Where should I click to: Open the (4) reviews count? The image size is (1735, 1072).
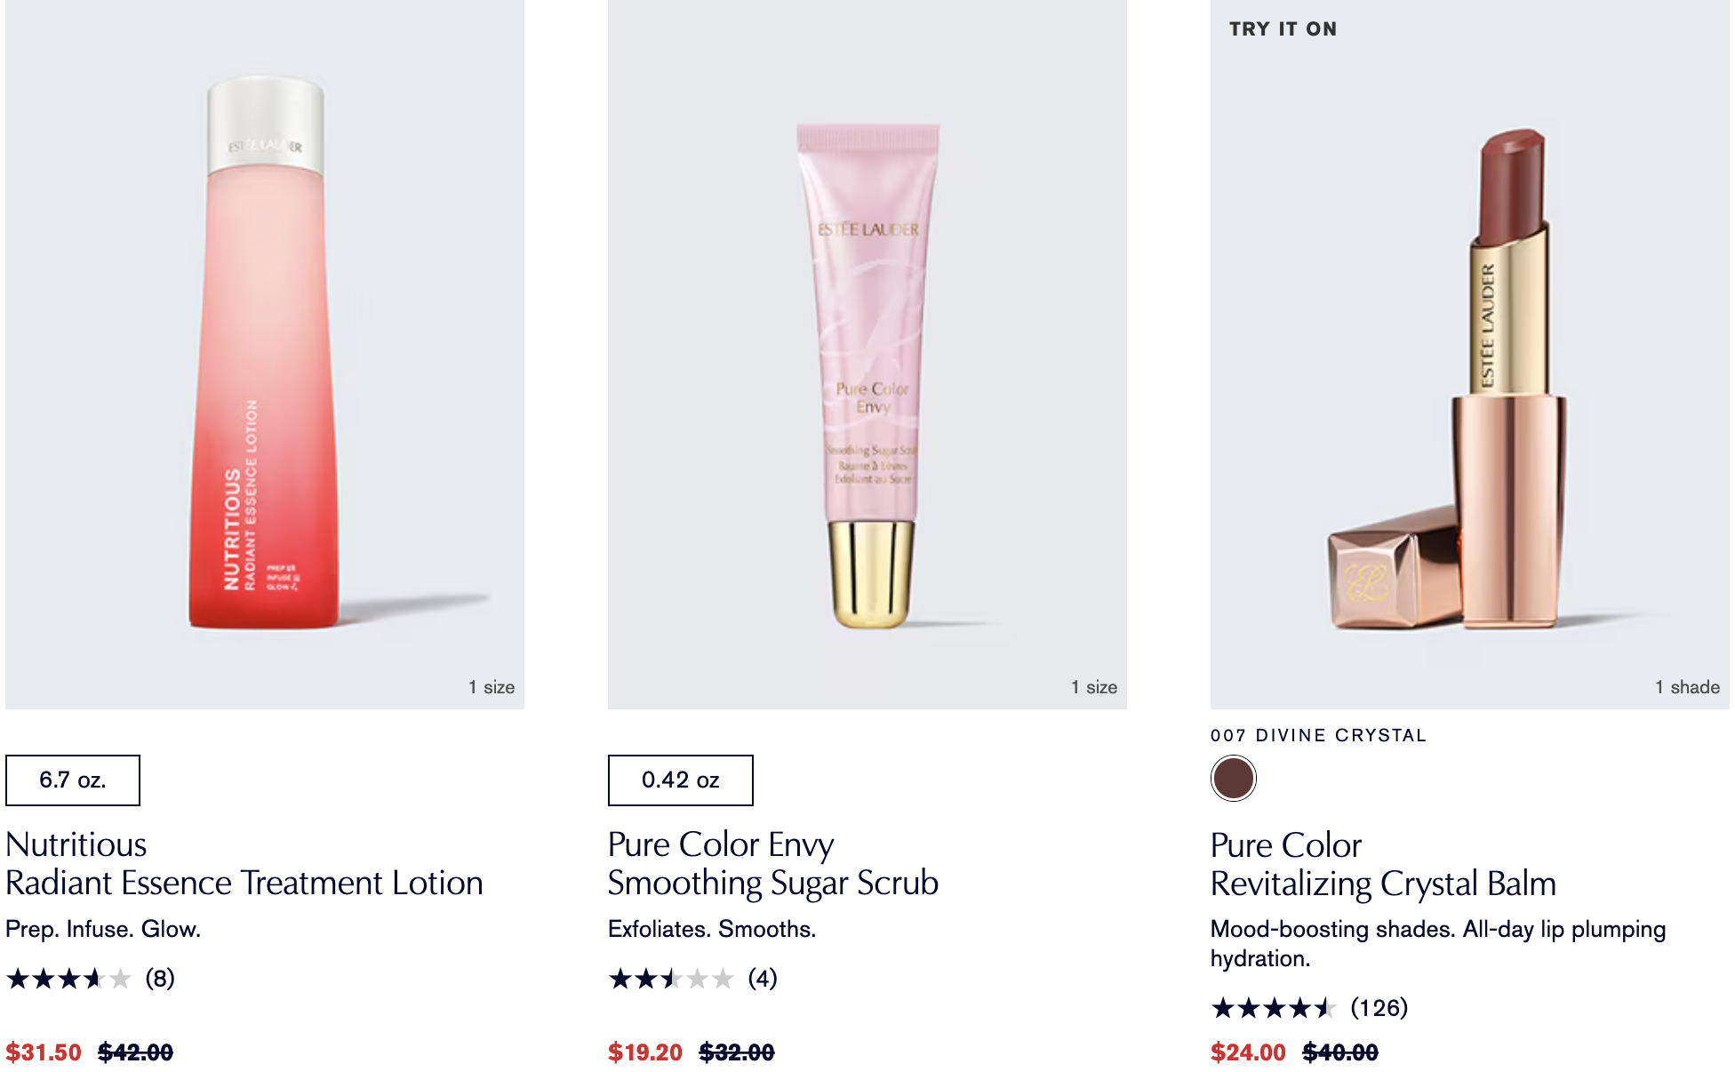pos(763,979)
